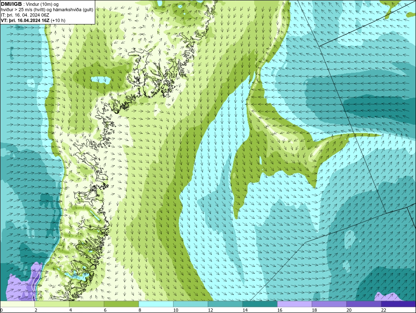Click the lavender 16–18 m/s legend swatch
Viewport: 416px width, 313px height.
(x=295, y=304)
